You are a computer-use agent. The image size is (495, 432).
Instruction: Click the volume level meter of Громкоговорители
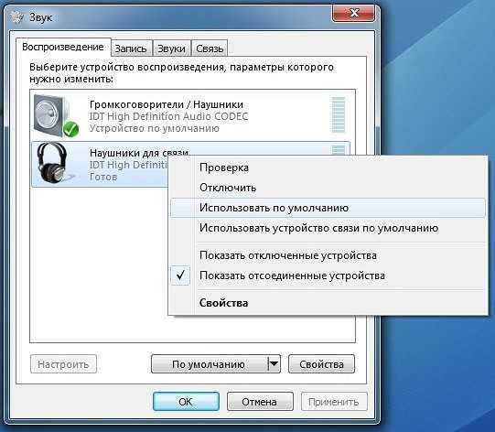click(x=339, y=114)
